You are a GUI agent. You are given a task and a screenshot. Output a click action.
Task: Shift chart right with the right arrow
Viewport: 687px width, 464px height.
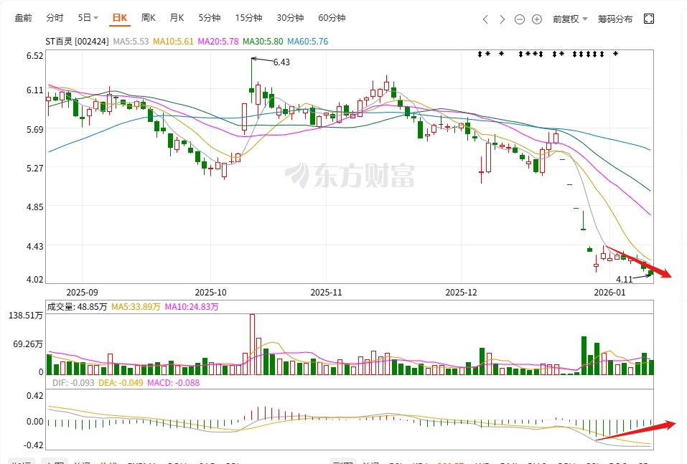(502, 19)
